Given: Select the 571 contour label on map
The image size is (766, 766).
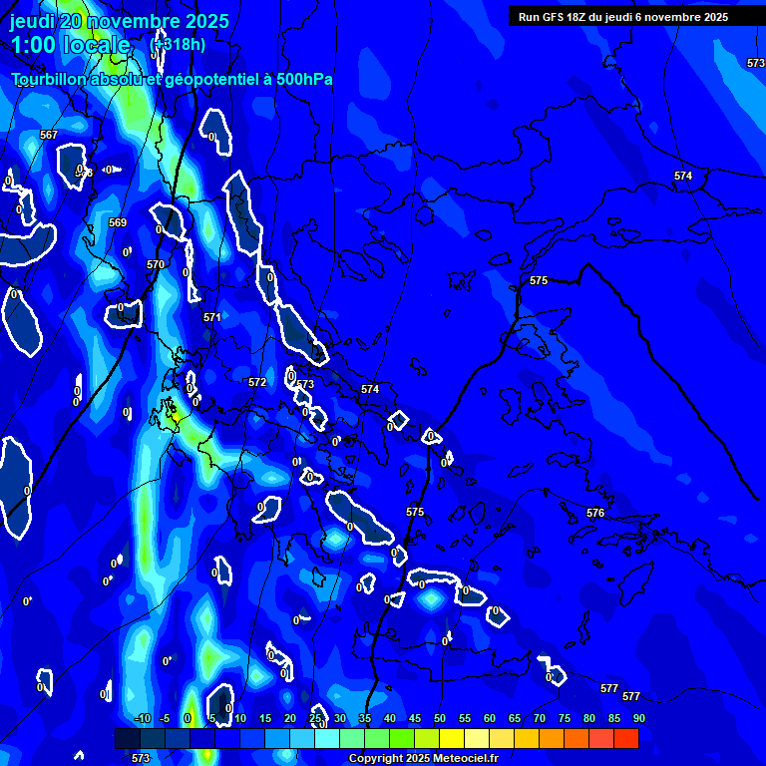Looking at the screenshot, I should pos(212,317).
